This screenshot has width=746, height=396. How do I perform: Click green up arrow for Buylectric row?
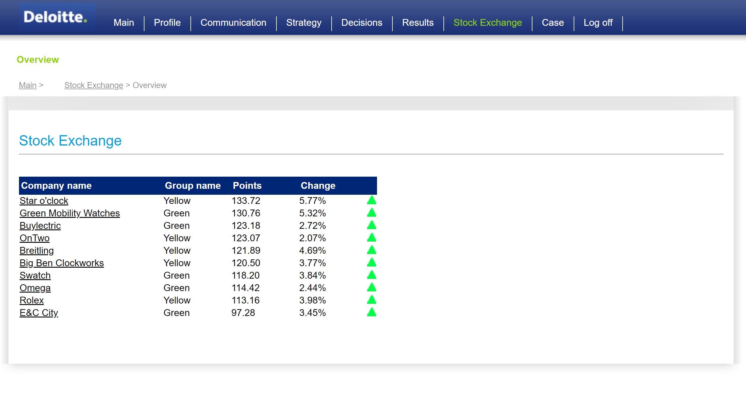[x=371, y=226]
